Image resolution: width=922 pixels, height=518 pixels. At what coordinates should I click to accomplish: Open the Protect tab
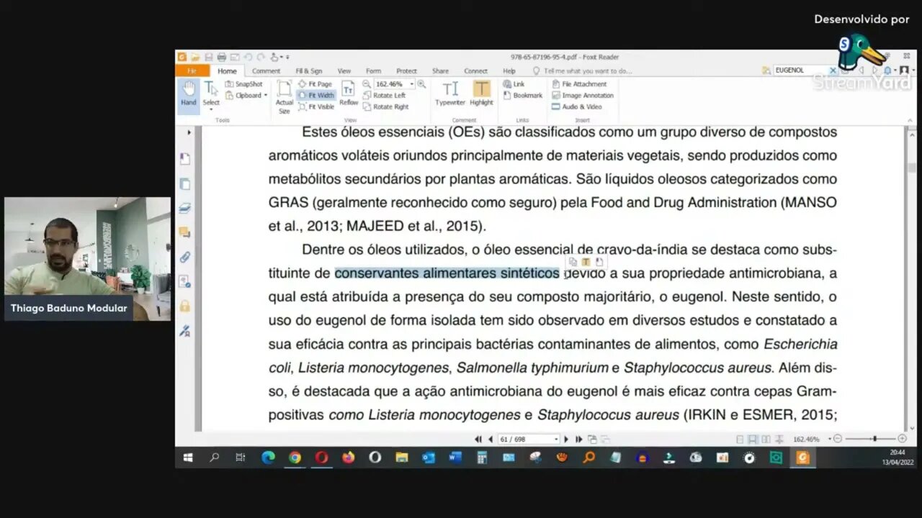406,71
